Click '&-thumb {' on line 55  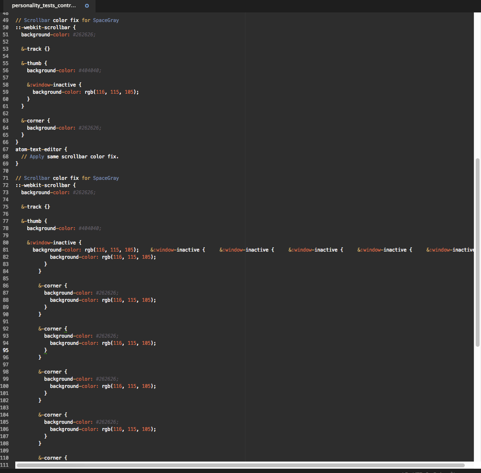tap(34, 63)
